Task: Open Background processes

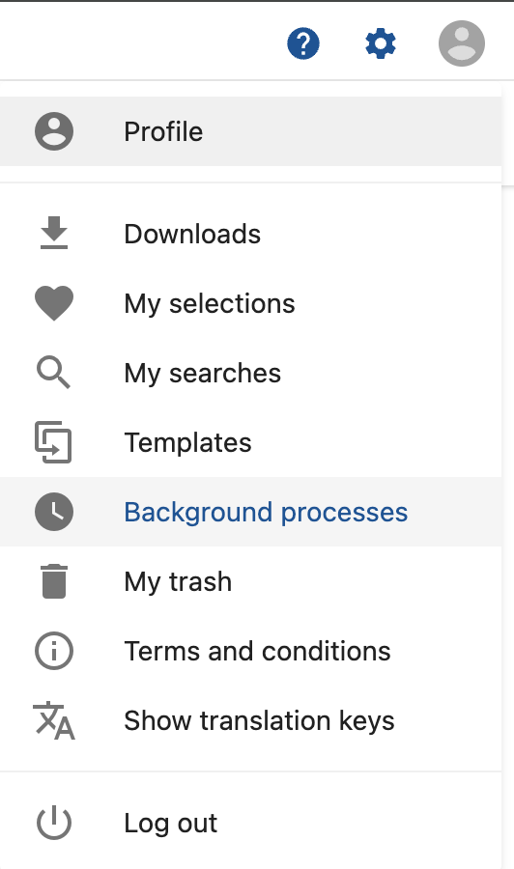Action: [250, 512]
